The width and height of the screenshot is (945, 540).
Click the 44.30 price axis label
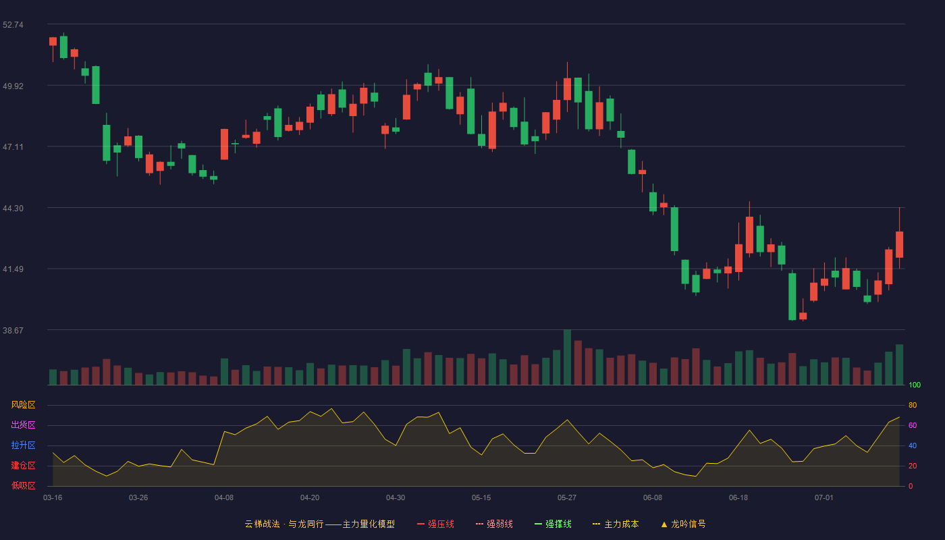(x=13, y=209)
